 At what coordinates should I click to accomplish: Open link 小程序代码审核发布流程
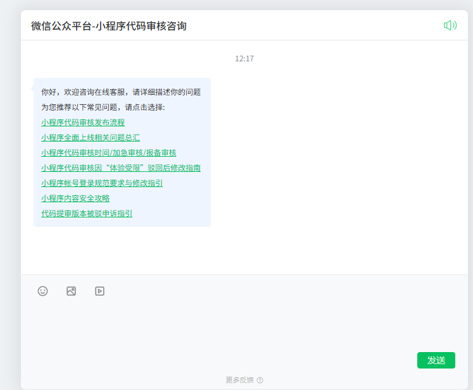point(83,122)
